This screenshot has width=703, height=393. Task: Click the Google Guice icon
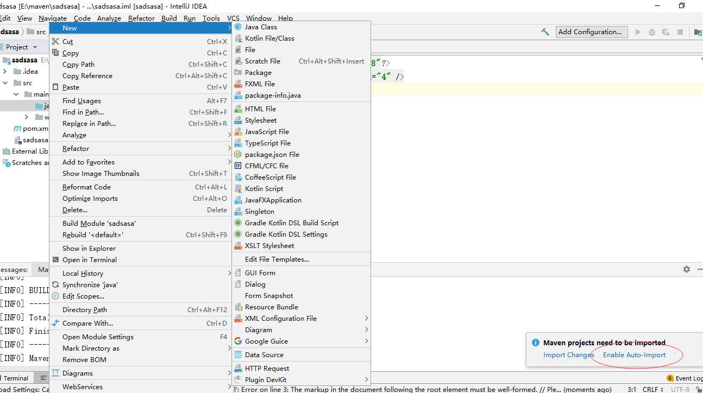coord(238,341)
